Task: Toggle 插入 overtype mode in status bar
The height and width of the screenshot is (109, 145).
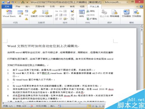Action: click(52, 106)
